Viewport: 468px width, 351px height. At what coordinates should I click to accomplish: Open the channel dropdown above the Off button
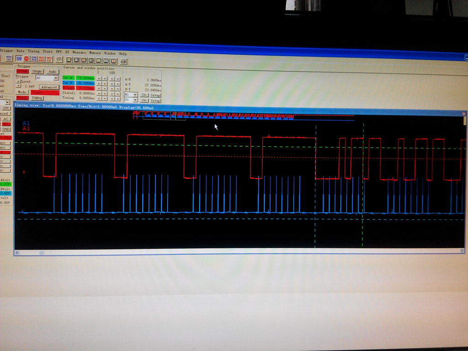pyautogui.click(x=5, y=102)
